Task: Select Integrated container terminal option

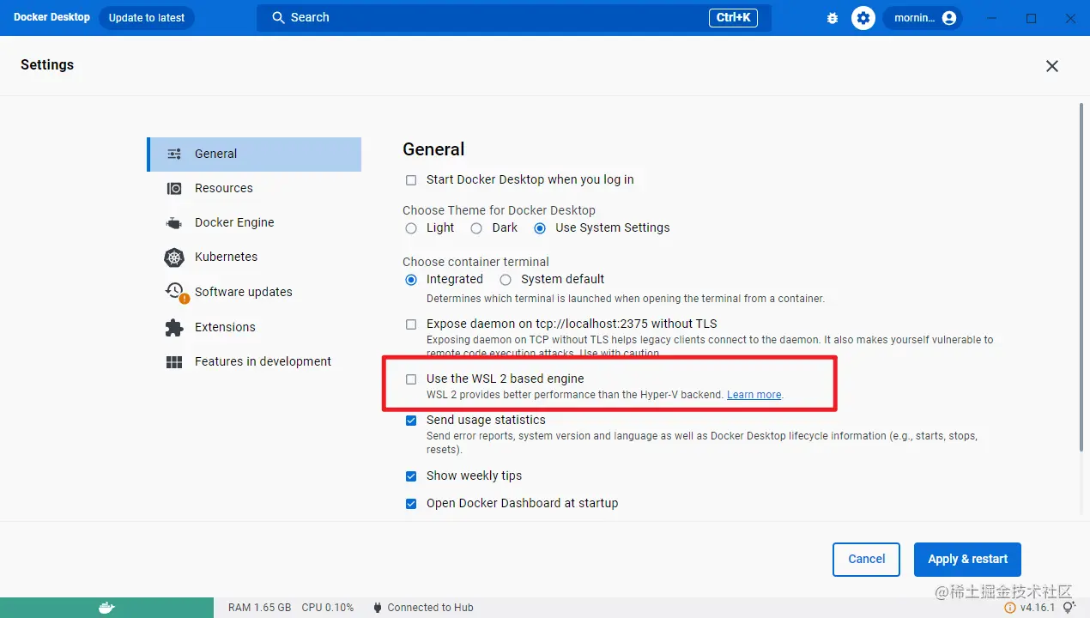Action: (x=411, y=280)
